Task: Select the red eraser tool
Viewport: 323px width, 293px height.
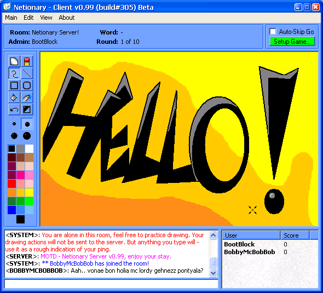Action: click(x=27, y=61)
